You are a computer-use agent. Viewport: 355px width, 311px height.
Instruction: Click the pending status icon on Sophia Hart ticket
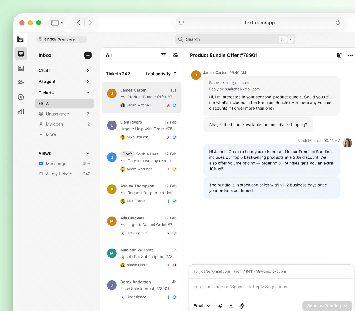click(x=174, y=169)
